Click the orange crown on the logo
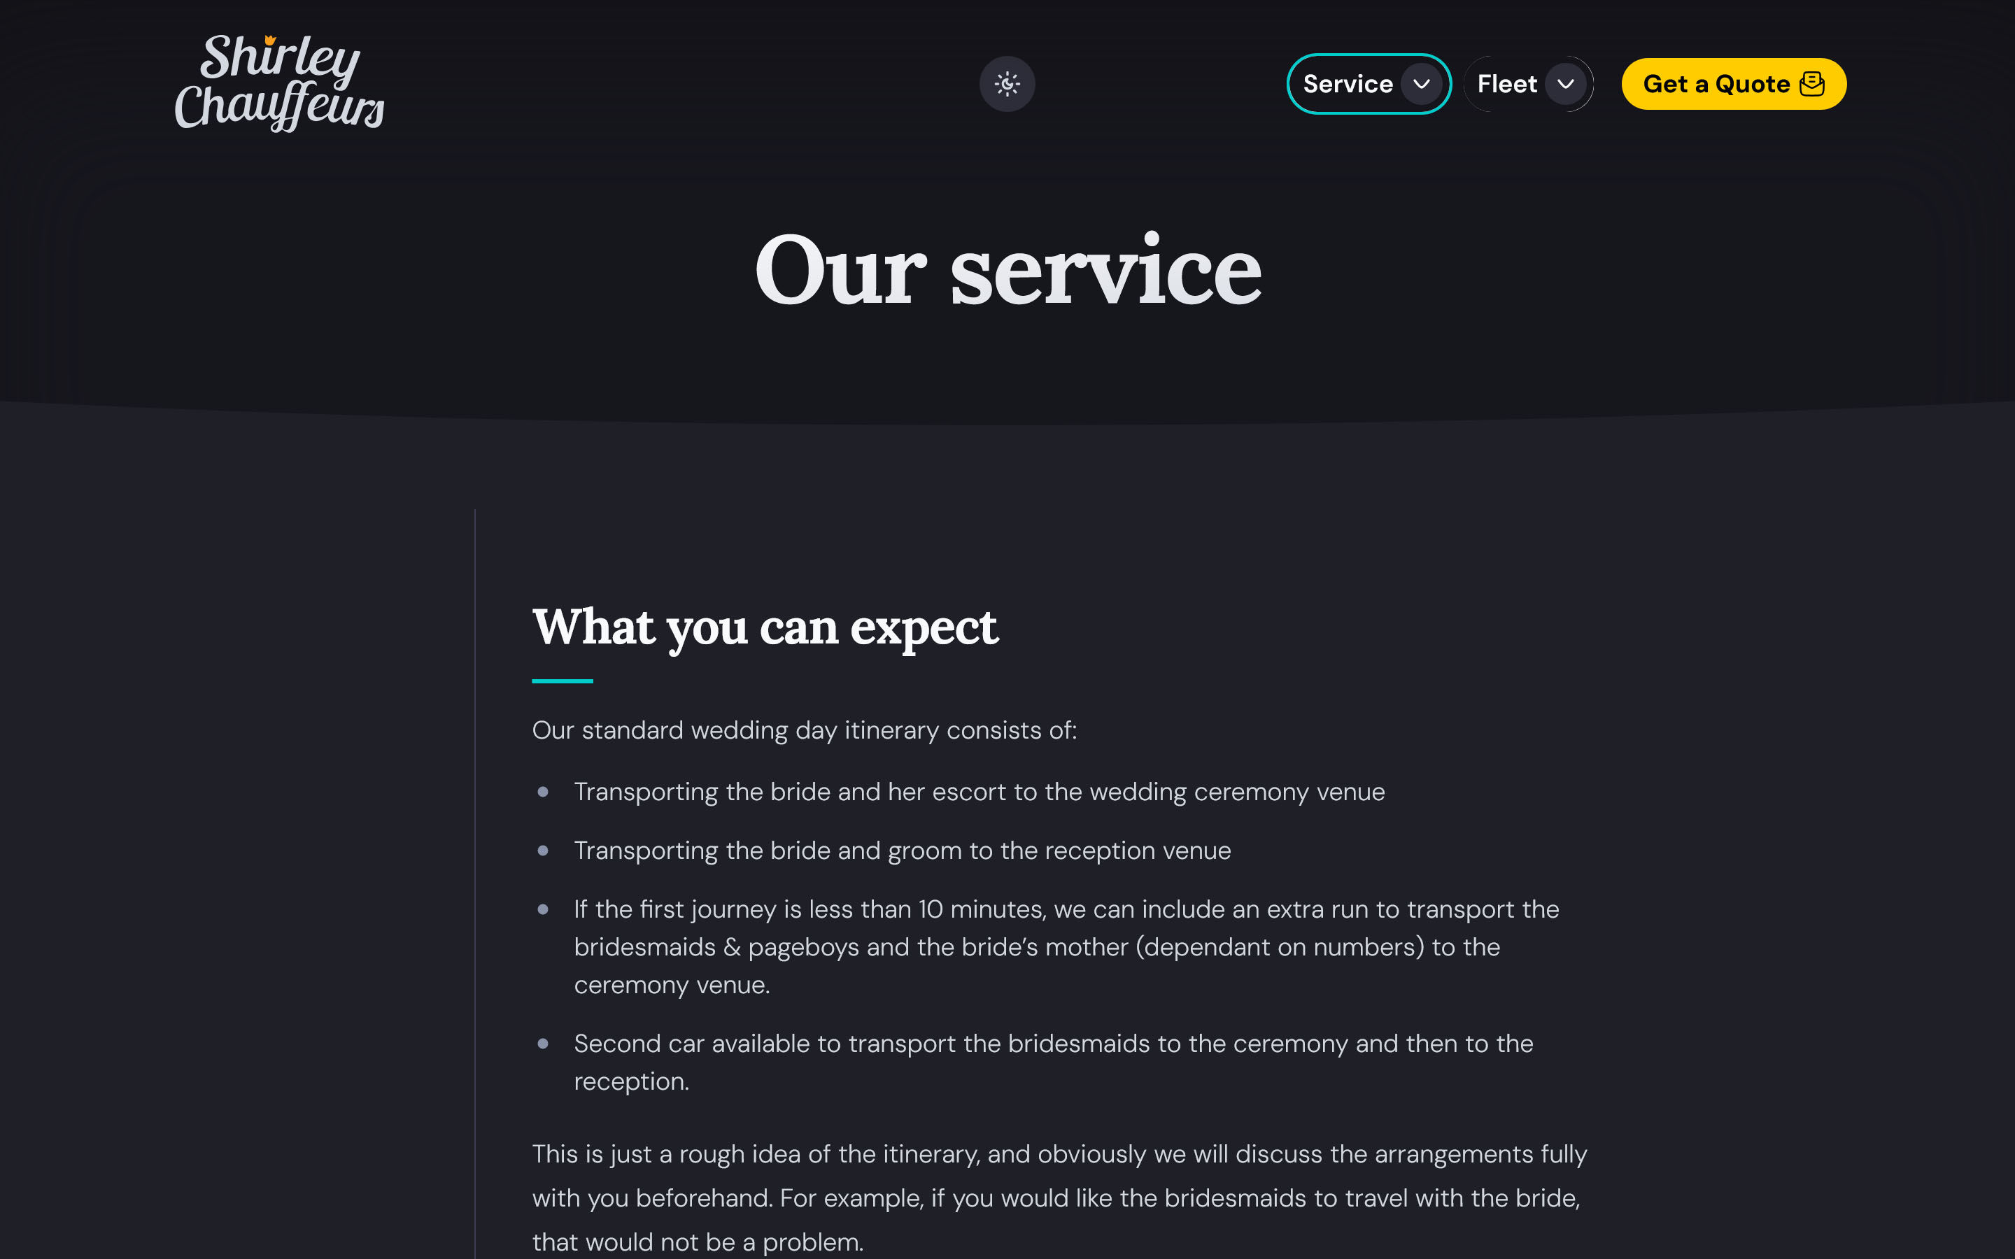 (x=270, y=39)
